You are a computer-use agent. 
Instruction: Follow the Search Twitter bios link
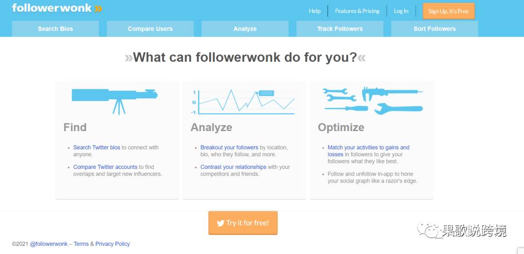(97, 148)
